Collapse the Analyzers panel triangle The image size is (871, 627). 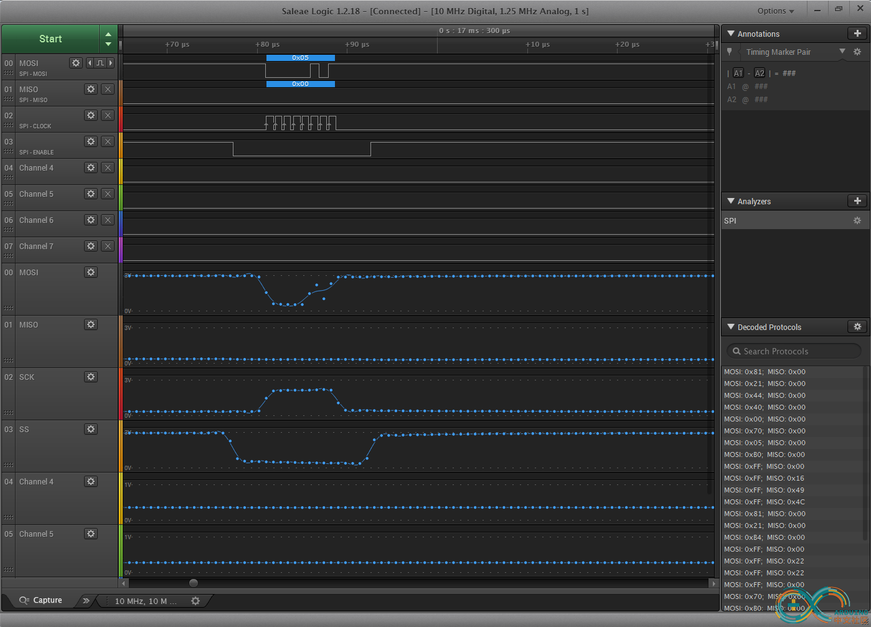point(731,200)
